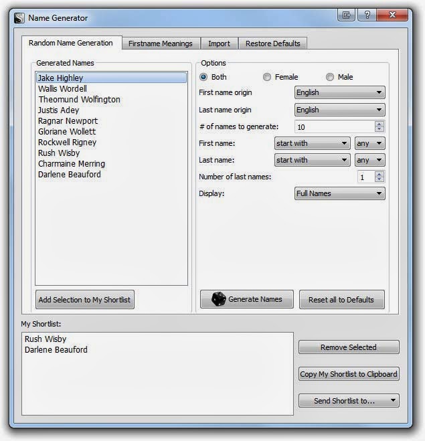Image resolution: width=425 pixels, height=441 pixels.
Task: Select Wallis Wordell in Generated Names
Action: (111, 88)
